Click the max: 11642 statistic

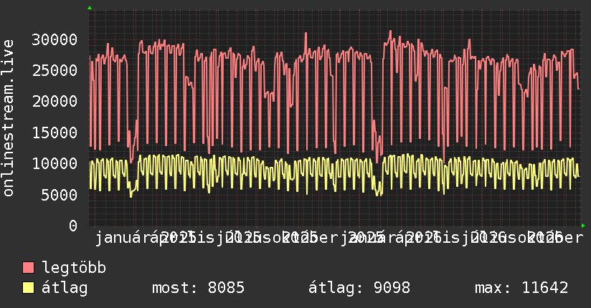click(x=521, y=288)
